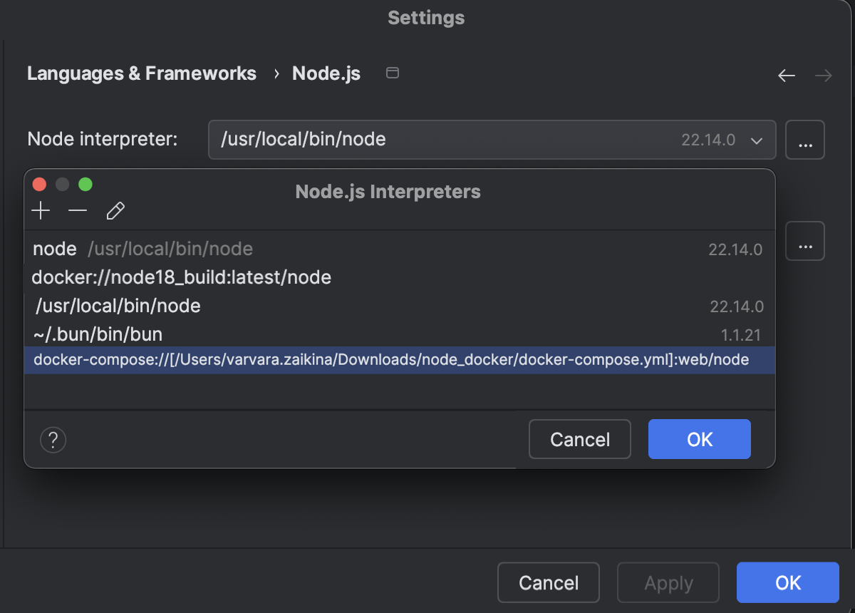Click the forward navigation arrow

coord(824,74)
